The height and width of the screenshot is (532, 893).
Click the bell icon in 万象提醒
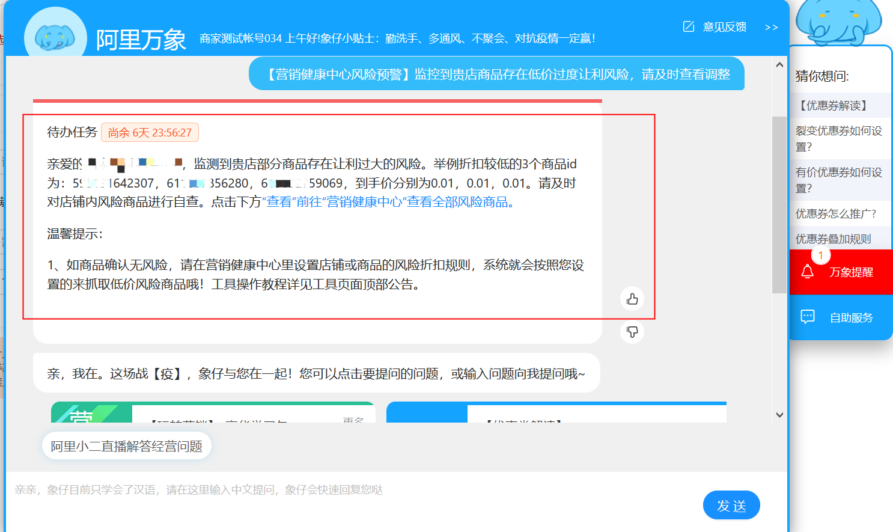pyautogui.click(x=808, y=272)
